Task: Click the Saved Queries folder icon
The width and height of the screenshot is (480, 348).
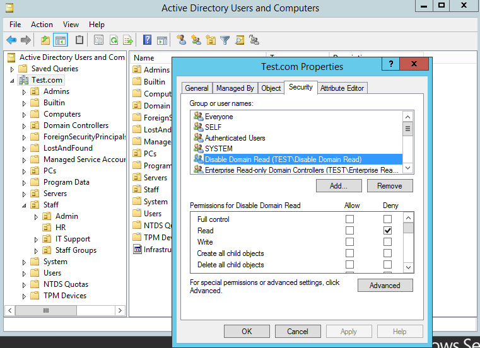Action: pos(23,68)
